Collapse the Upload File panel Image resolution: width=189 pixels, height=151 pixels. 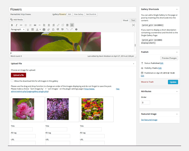[x=134, y=64]
